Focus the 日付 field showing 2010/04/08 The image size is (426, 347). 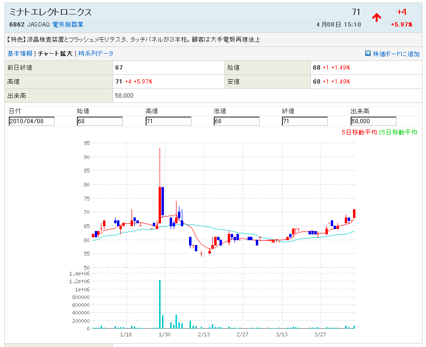[x=31, y=121]
